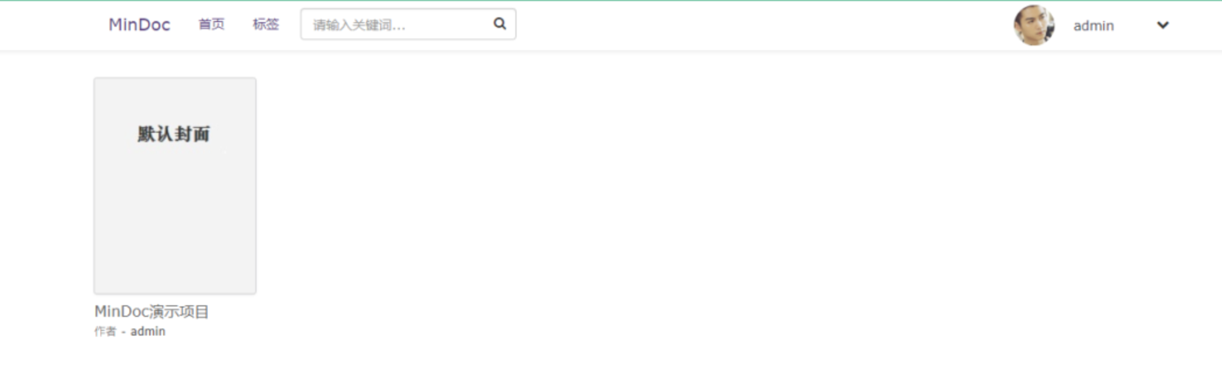Expand the admin account dropdown chevron
This screenshot has width=1222, height=367.
(1163, 25)
